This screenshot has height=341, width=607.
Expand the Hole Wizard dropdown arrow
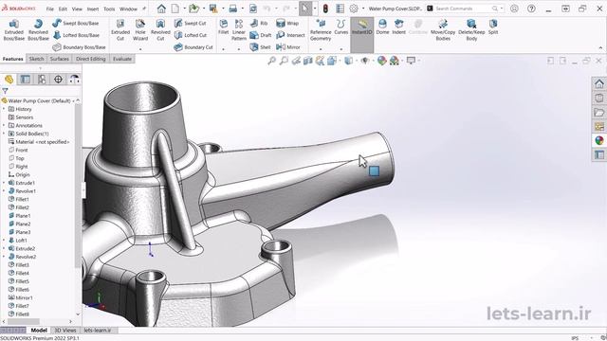pos(140,49)
